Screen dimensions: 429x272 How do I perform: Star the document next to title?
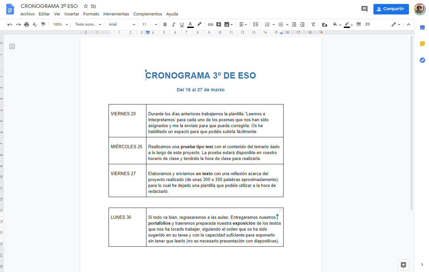pos(86,6)
